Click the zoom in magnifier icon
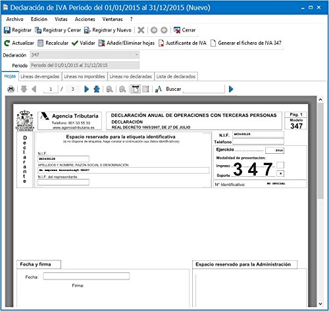The width and height of the screenshot is (329, 311). [x=122, y=89]
